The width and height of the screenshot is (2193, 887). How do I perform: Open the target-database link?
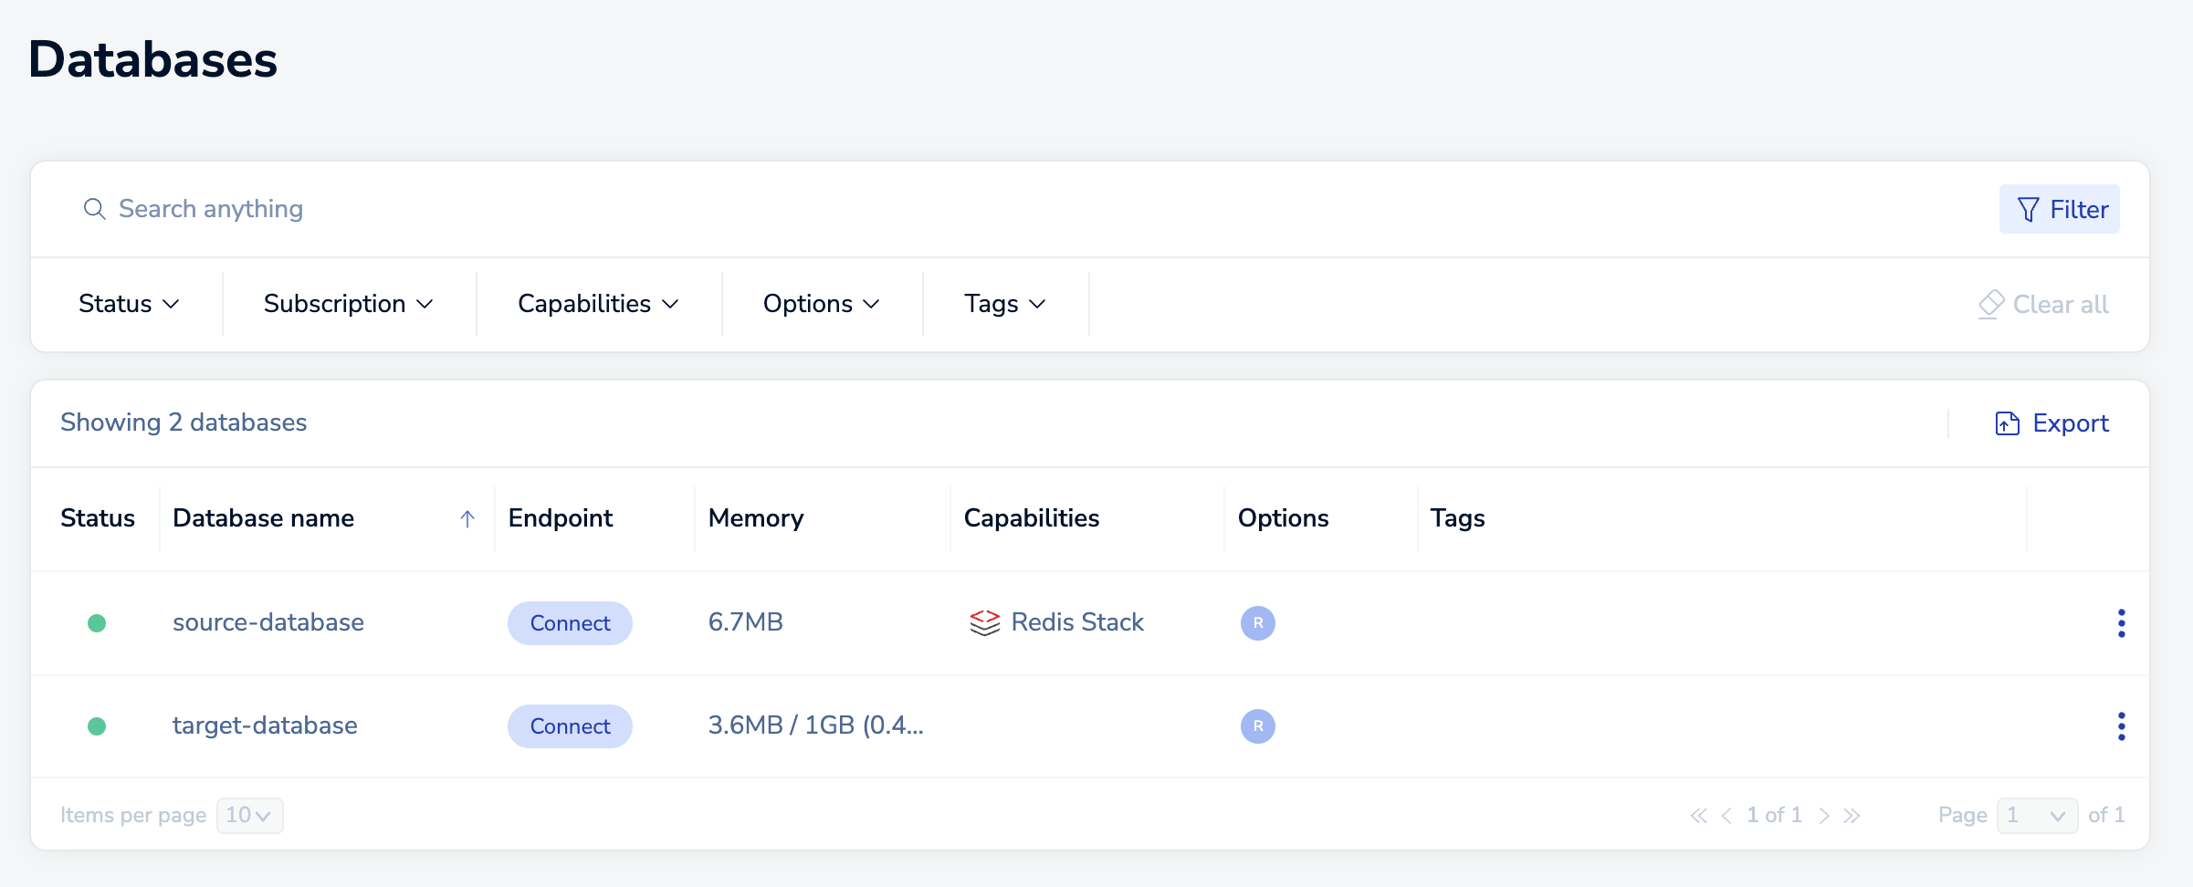pos(265,725)
